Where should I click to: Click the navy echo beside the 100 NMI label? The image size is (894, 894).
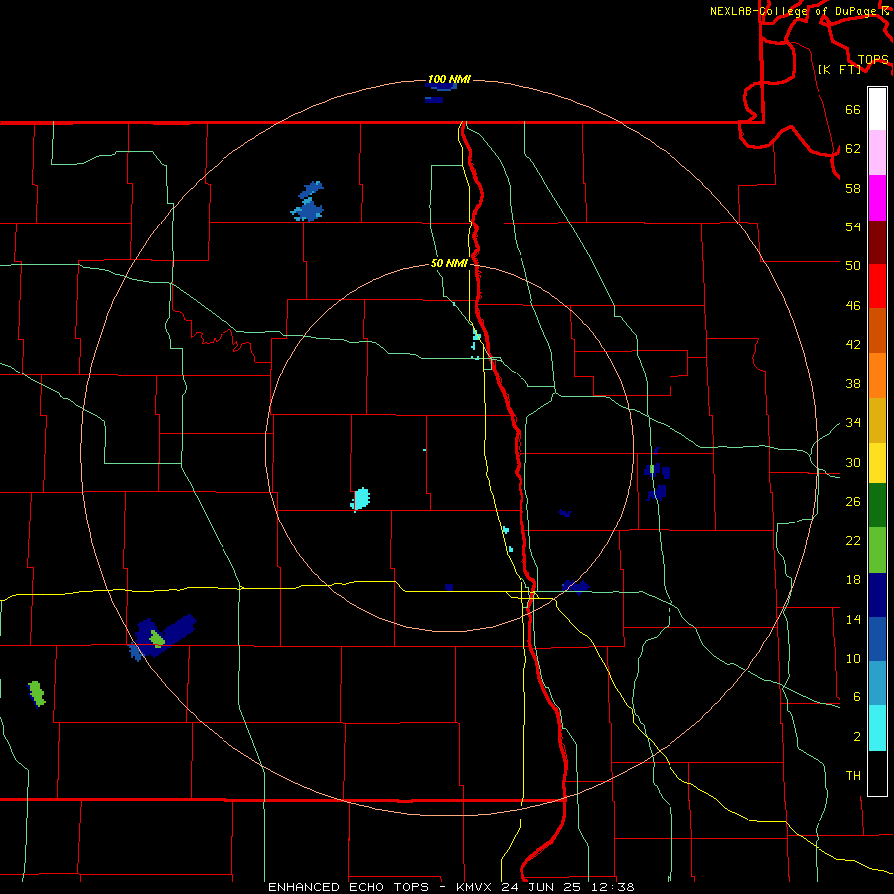coord(441,87)
